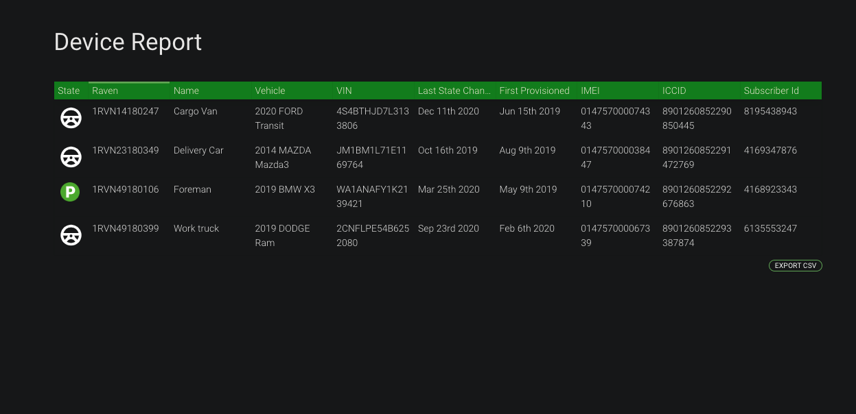Click subscriber ID 4169347876
Screen dimensions: 856x414
[x=770, y=150]
